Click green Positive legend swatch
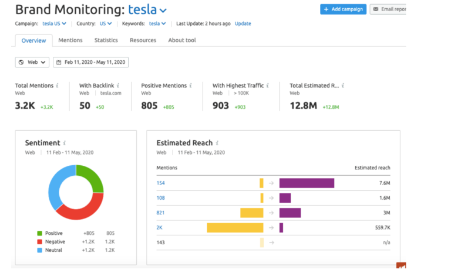The image size is (451, 273). 40,233
